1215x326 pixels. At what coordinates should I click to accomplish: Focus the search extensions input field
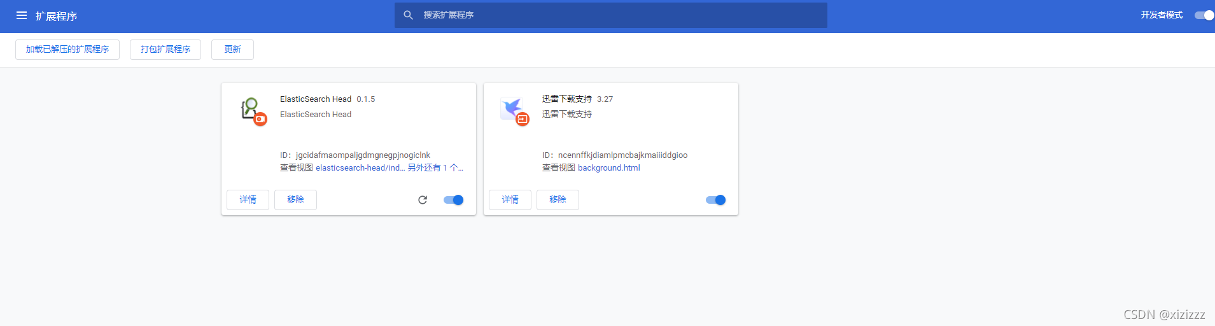pyautogui.click(x=611, y=15)
